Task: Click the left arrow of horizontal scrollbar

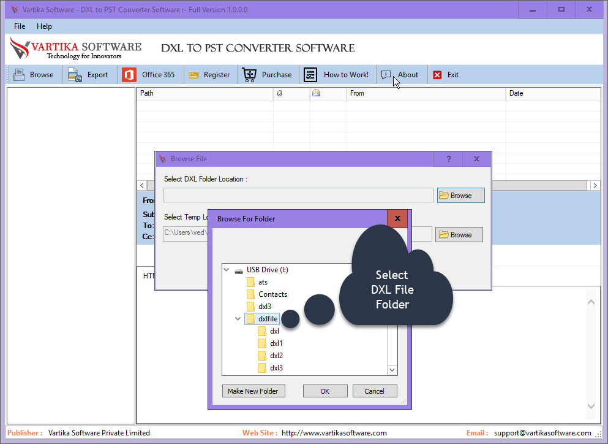Action: click(x=142, y=185)
